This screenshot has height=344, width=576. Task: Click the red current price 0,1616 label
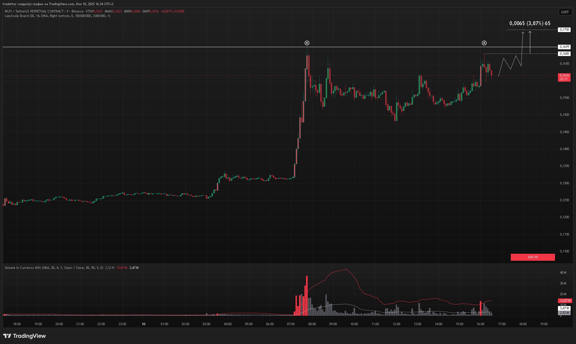coord(564,76)
